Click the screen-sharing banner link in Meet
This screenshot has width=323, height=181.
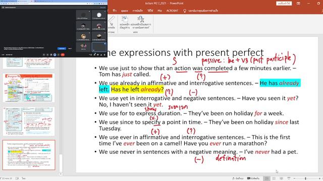click(x=103, y=8)
